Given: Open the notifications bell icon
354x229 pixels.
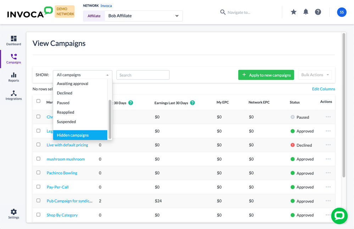Looking at the screenshot, I should tap(306, 12).
